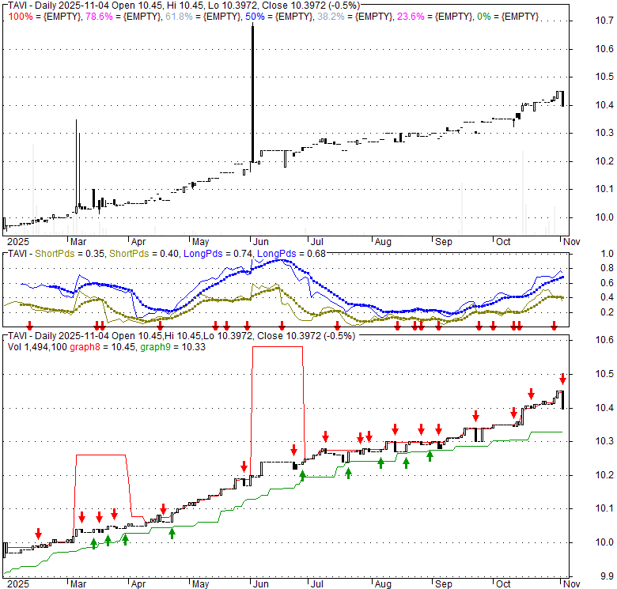This screenshot has width=617, height=589.
Task: Click the 10.2 price label on top chart axis
Action: [x=604, y=161]
